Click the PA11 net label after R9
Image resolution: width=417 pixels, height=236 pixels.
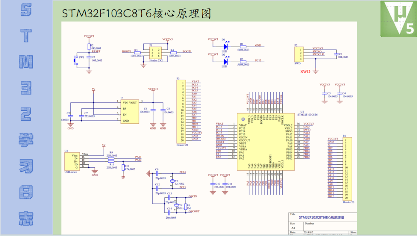138,157
